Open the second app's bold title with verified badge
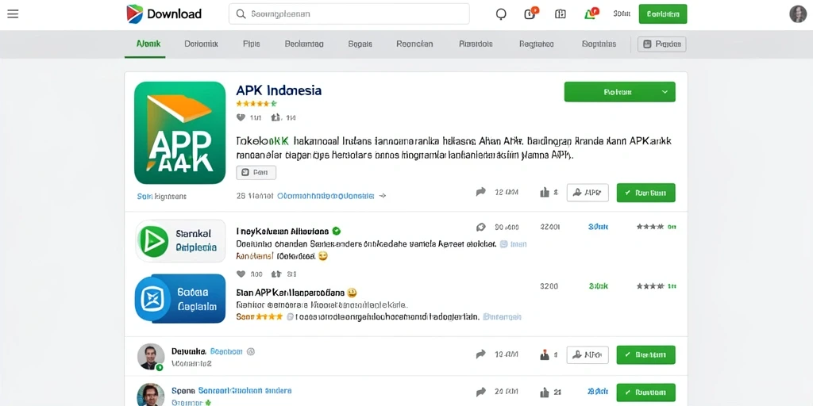 coord(282,231)
